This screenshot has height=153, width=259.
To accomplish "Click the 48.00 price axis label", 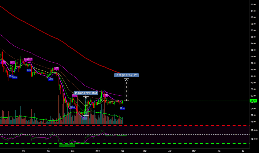I will pyautogui.click(x=253, y=70).
